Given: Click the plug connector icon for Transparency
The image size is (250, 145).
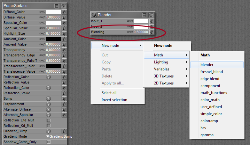Looking at the screenshot, I should 64,50.
